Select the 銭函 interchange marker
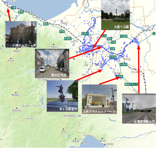Screen dimensions: 157x148 [46, 24]
